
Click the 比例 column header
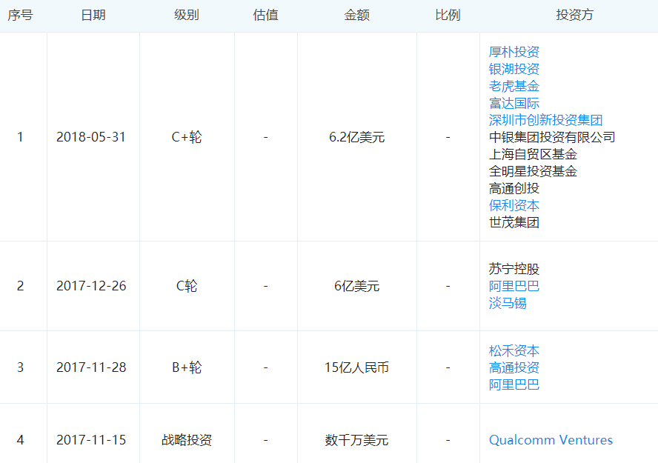point(448,15)
